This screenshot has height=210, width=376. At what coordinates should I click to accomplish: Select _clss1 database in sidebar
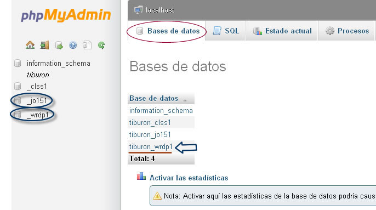[37, 87]
